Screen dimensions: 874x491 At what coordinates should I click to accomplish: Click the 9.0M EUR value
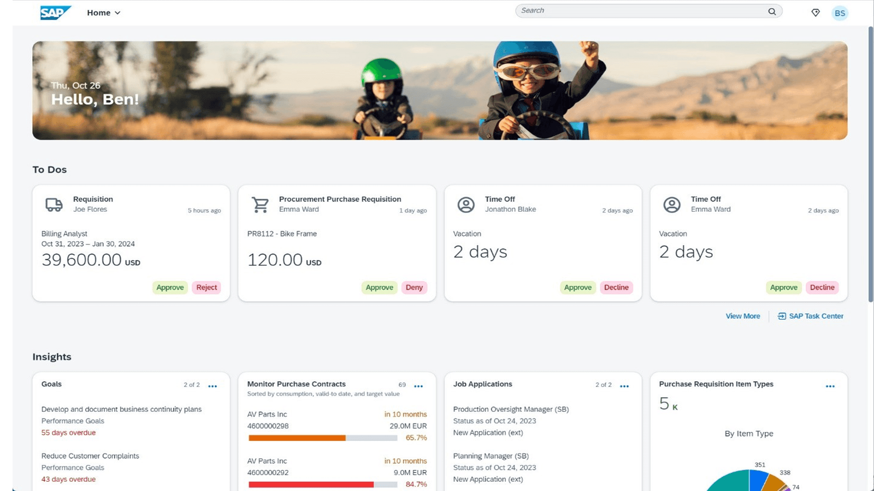(x=410, y=473)
